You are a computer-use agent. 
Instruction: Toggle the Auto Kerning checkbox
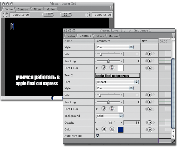pyautogui.click(x=98, y=136)
